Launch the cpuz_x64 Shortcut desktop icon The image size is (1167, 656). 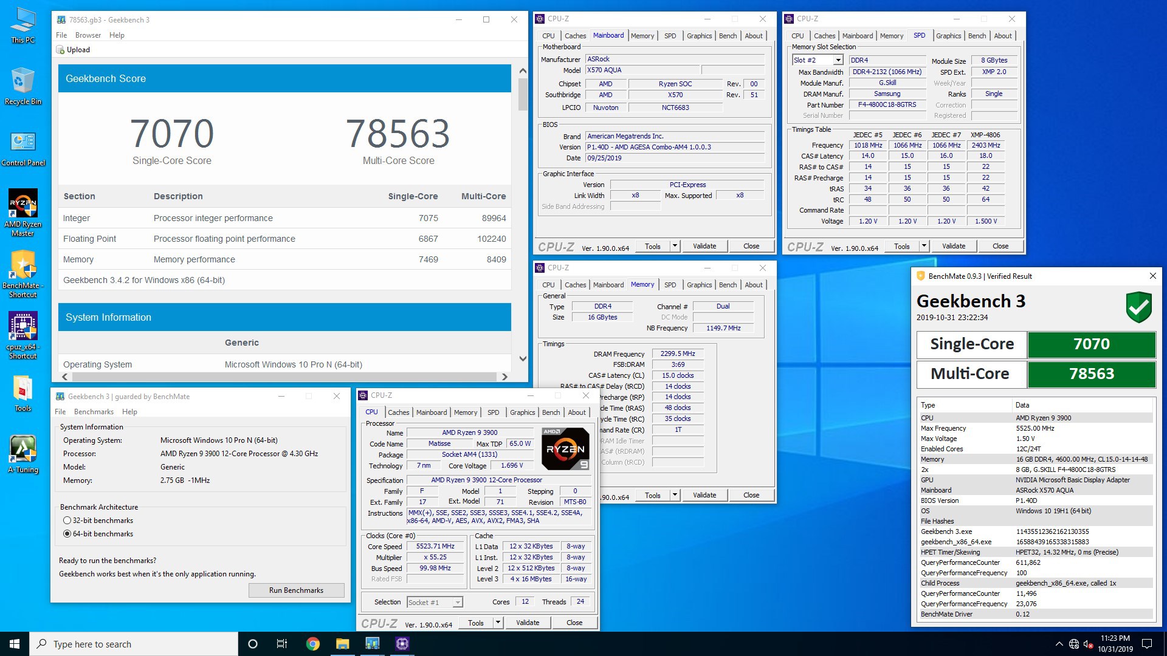pyautogui.click(x=23, y=335)
